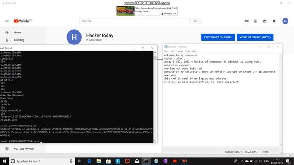Open the Whalom Park truck ad
The image size is (294, 165).
tap(147, 11)
